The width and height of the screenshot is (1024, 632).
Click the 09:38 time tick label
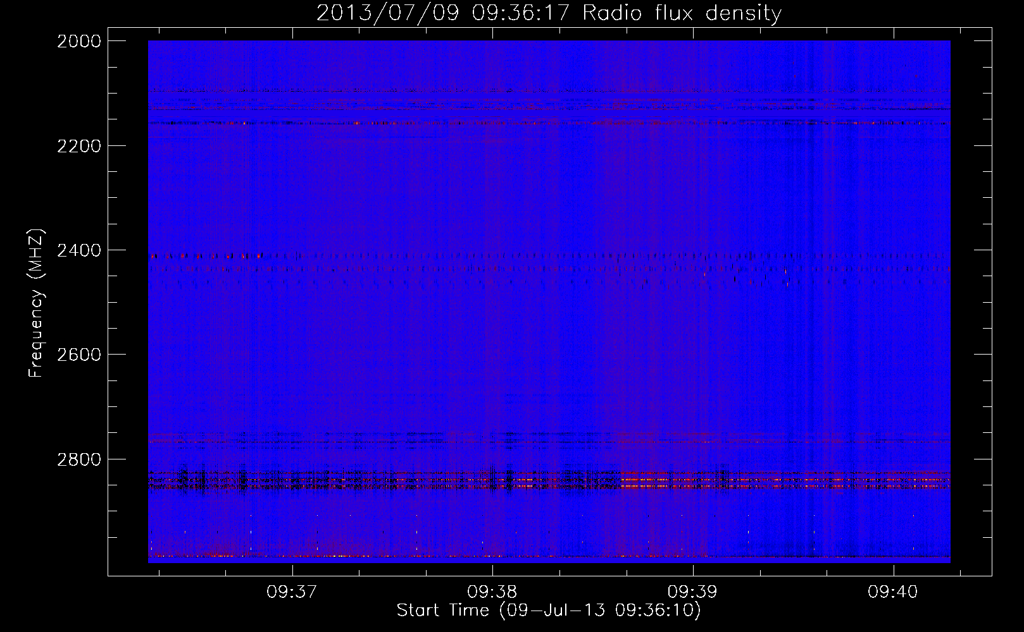pos(492,592)
